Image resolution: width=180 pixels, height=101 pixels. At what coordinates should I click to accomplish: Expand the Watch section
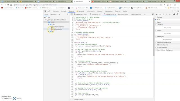159,22
